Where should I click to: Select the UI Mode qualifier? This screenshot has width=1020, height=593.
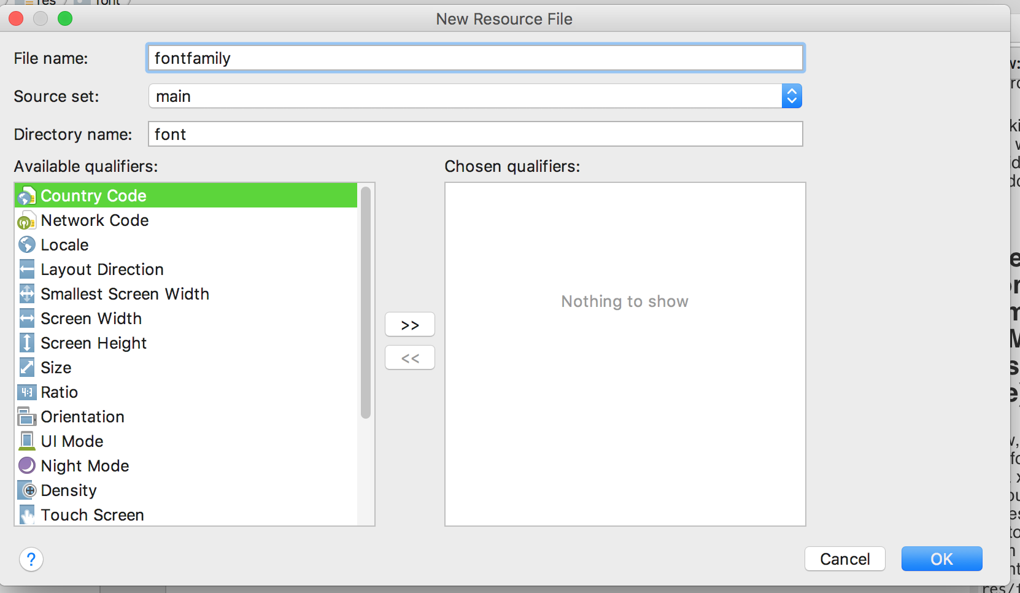click(x=72, y=441)
